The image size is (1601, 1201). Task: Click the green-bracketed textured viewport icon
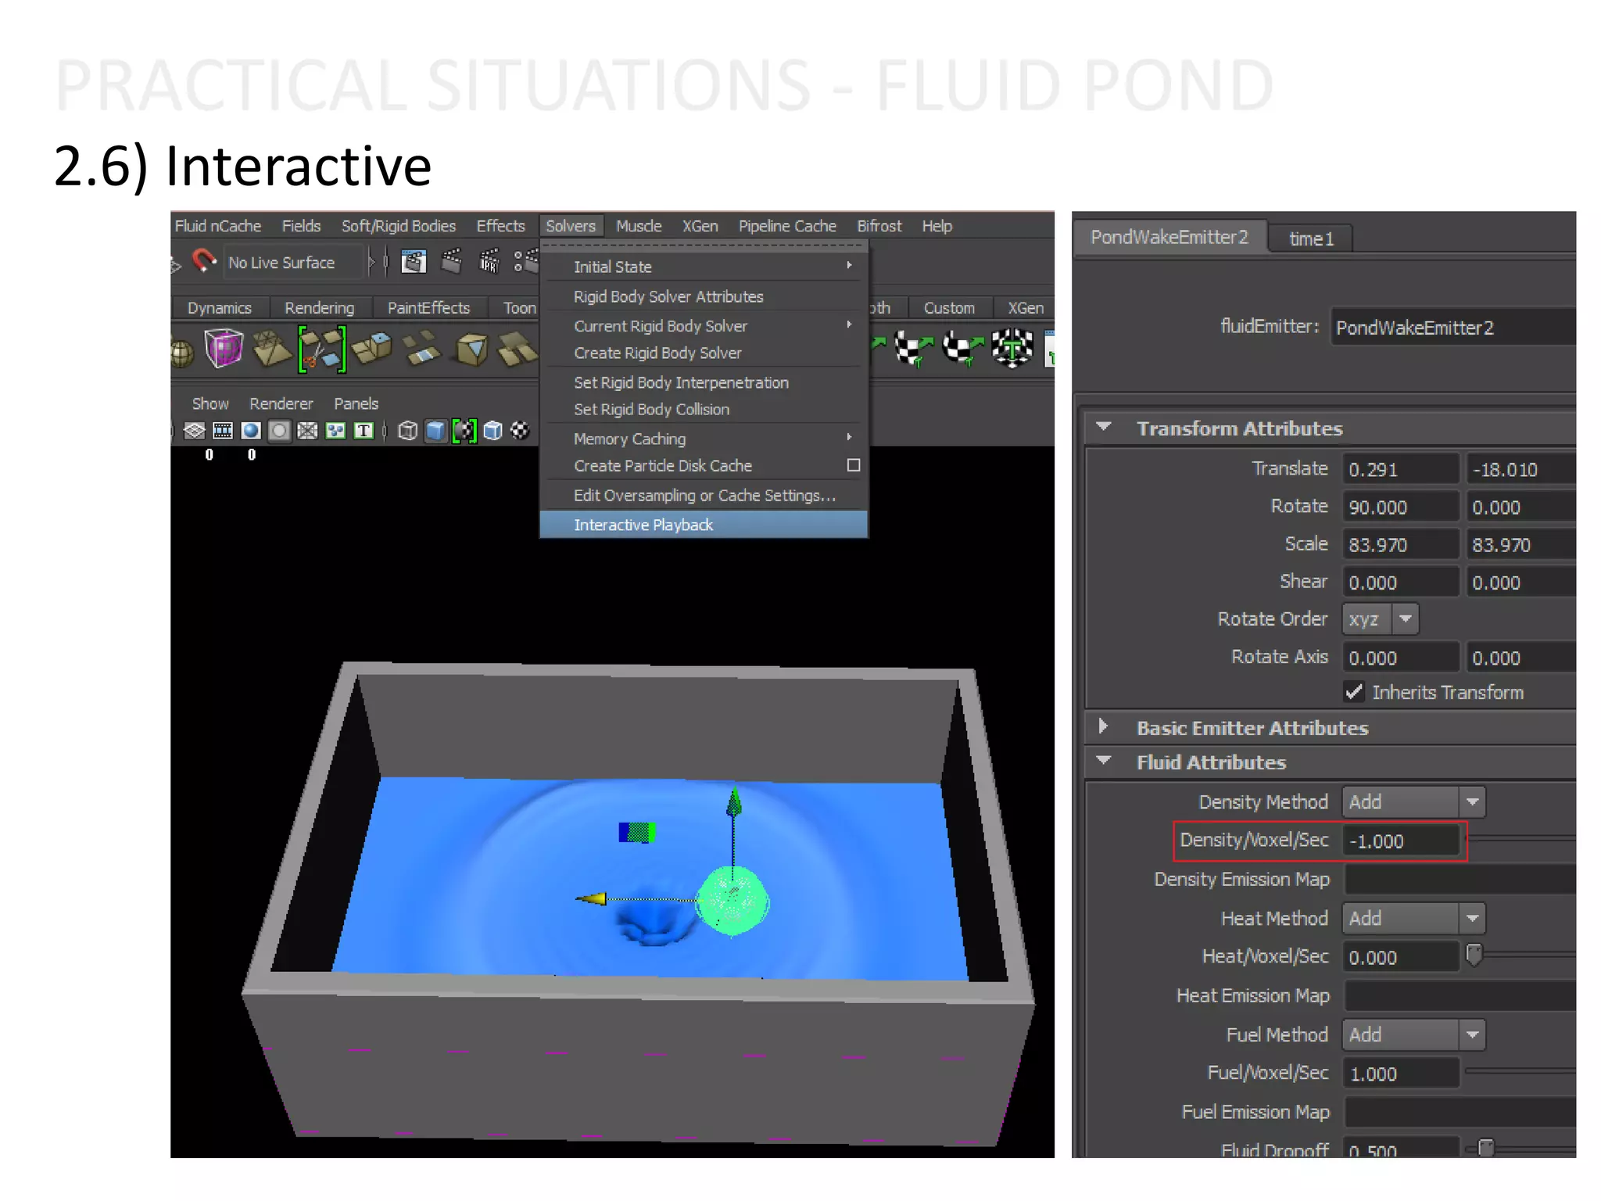point(464,431)
